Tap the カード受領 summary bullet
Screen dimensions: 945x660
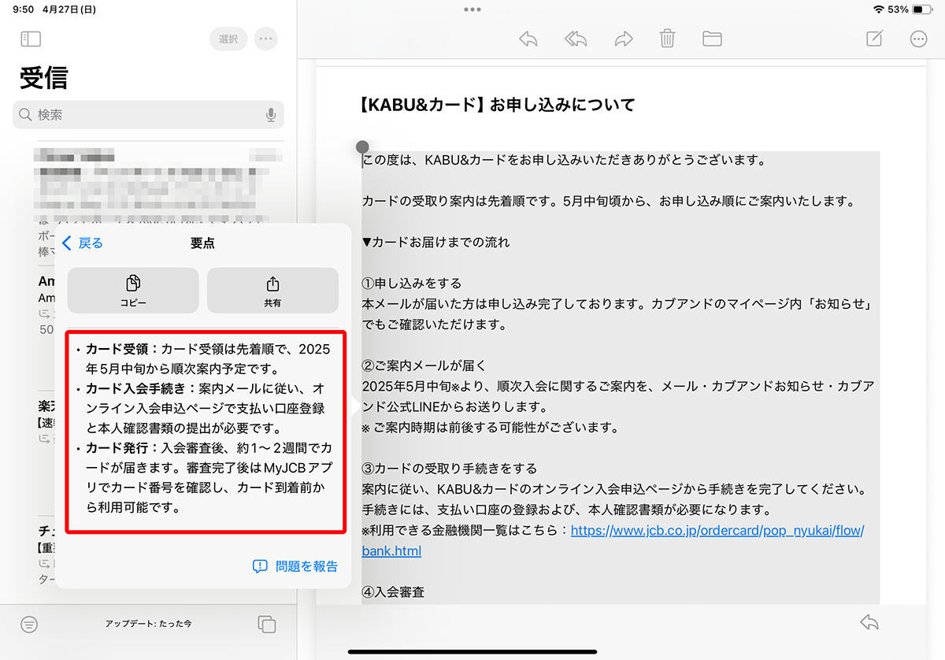tap(208, 358)
